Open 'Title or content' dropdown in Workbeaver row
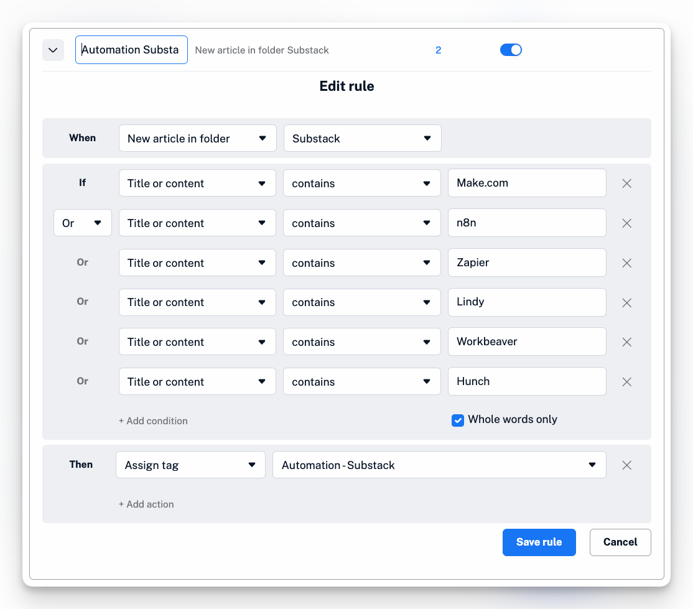Image resolution: width=693 pixels, height=609 pixels. 198,342
